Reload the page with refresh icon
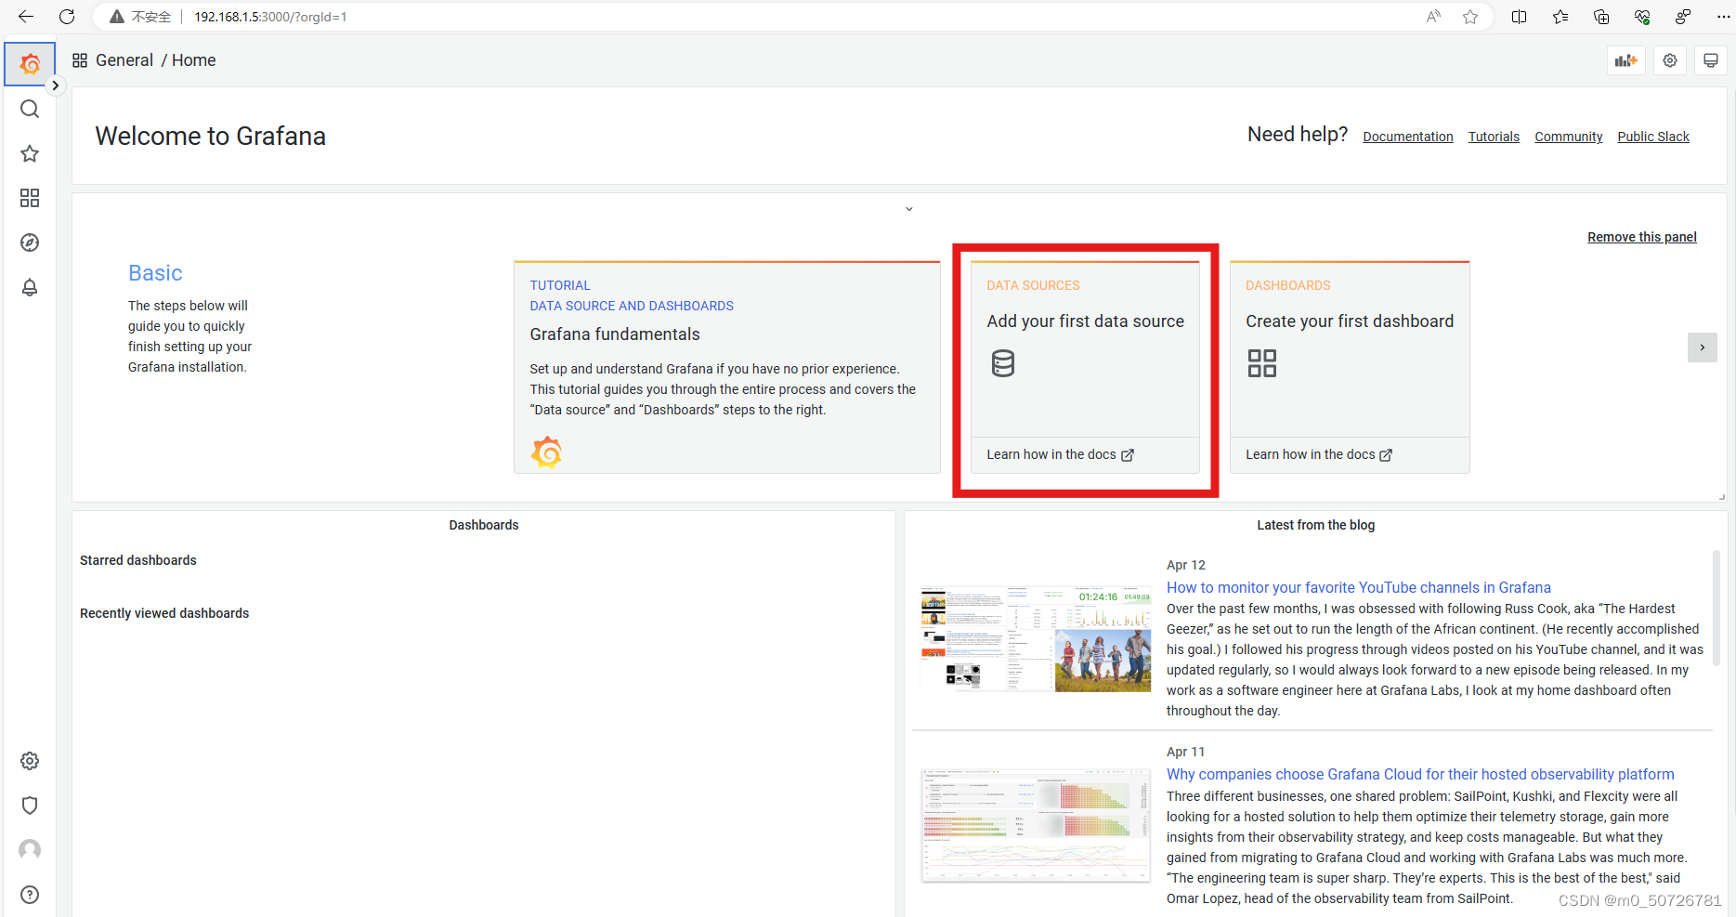Screen dimensions: 1736x917 point(67,17)
